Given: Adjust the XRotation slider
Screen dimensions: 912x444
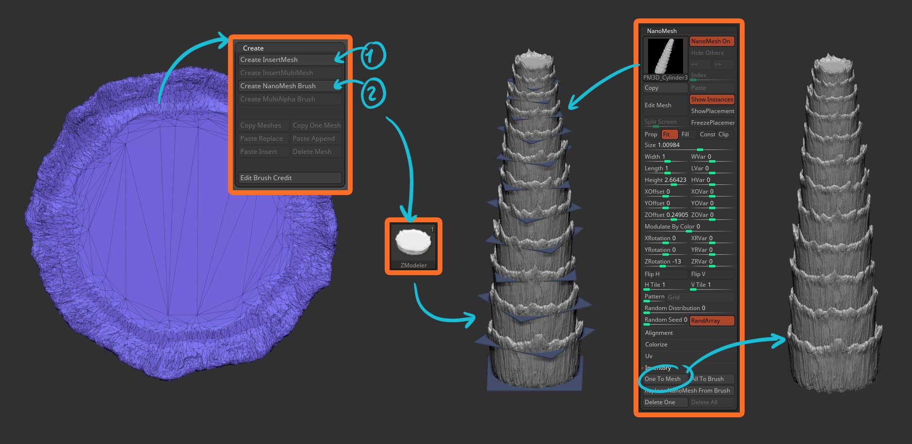Looking at the screenshot, I should click(665, 239).
